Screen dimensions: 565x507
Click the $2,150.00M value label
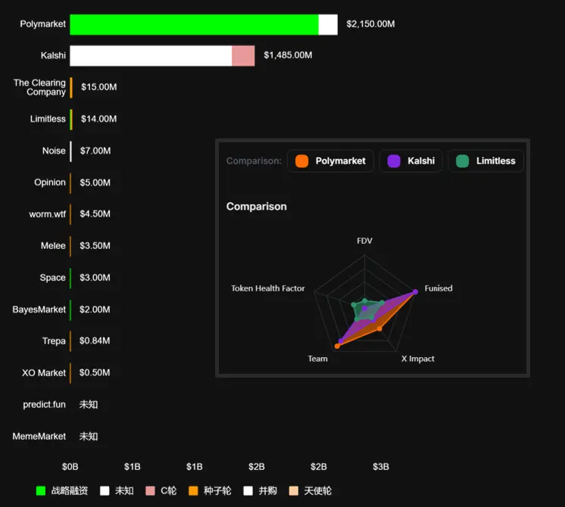(370, 24)
